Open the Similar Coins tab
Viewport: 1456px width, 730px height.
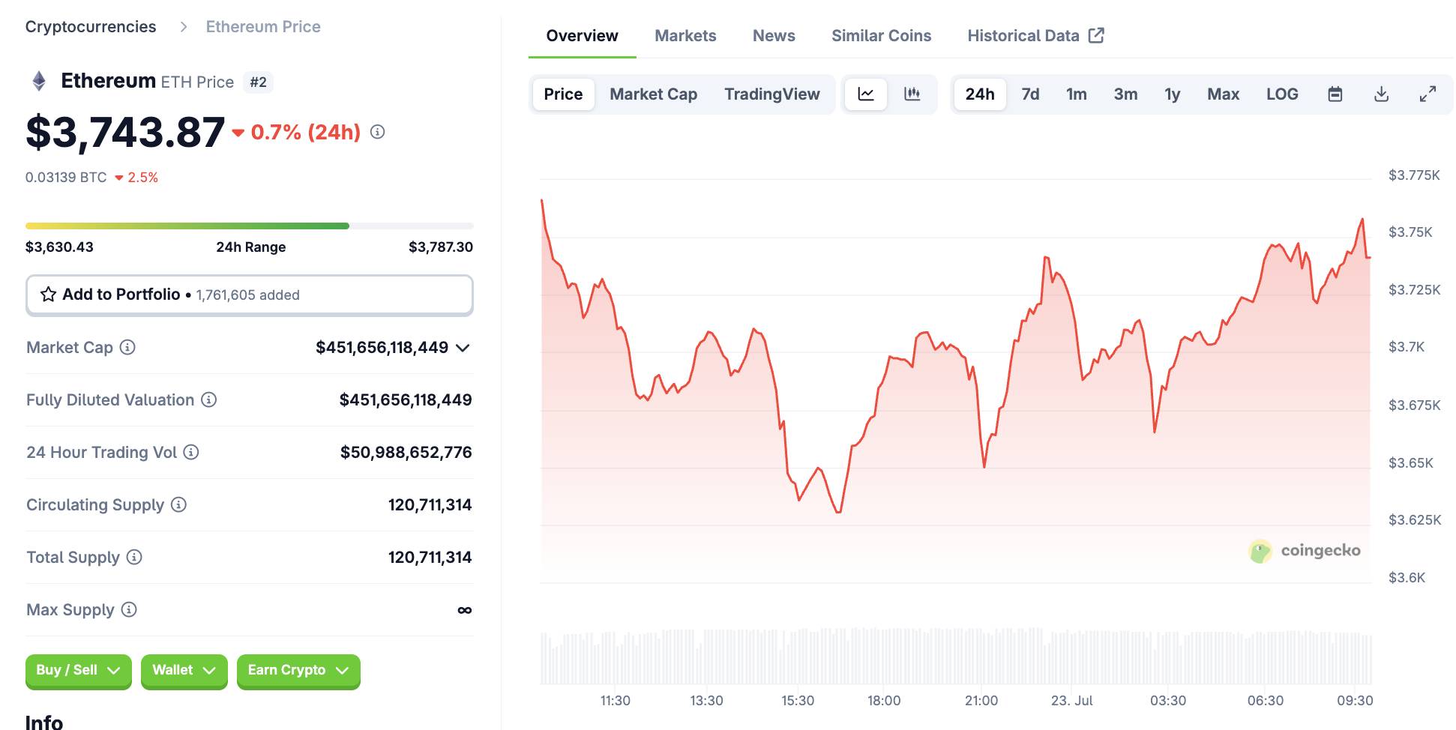pos(881,36)
